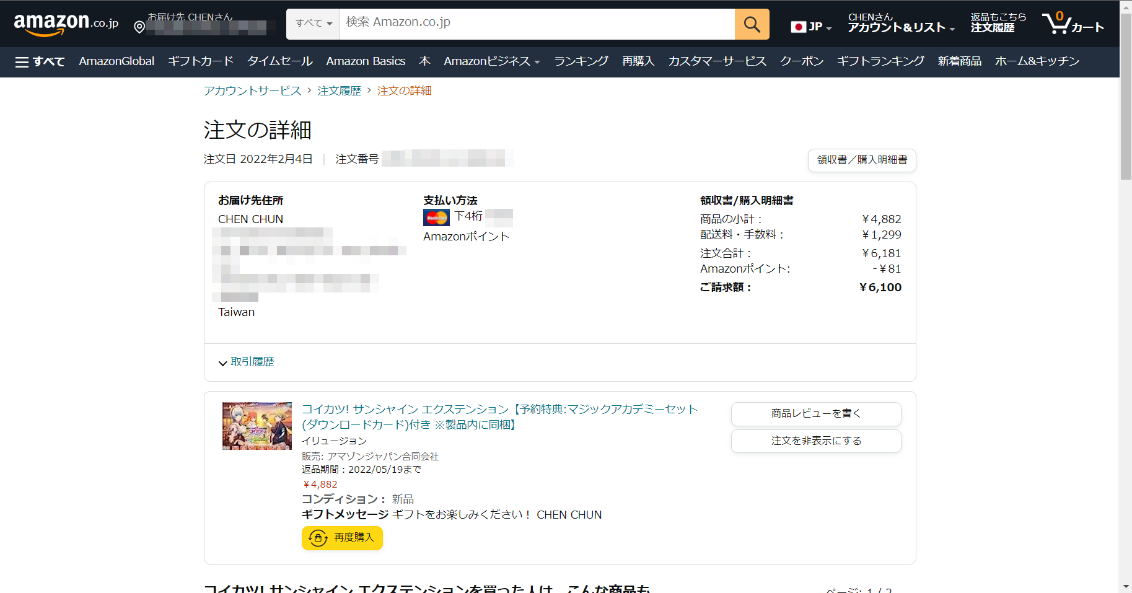This screenshot has width=1132, height=593.
Task: Open タイムセール in the navigation bar
Action: pos(279,61)
